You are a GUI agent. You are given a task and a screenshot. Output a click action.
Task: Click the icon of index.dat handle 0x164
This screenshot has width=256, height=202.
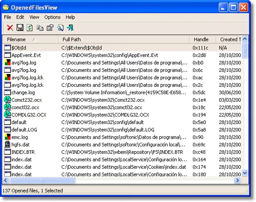[x=7, y=159]
